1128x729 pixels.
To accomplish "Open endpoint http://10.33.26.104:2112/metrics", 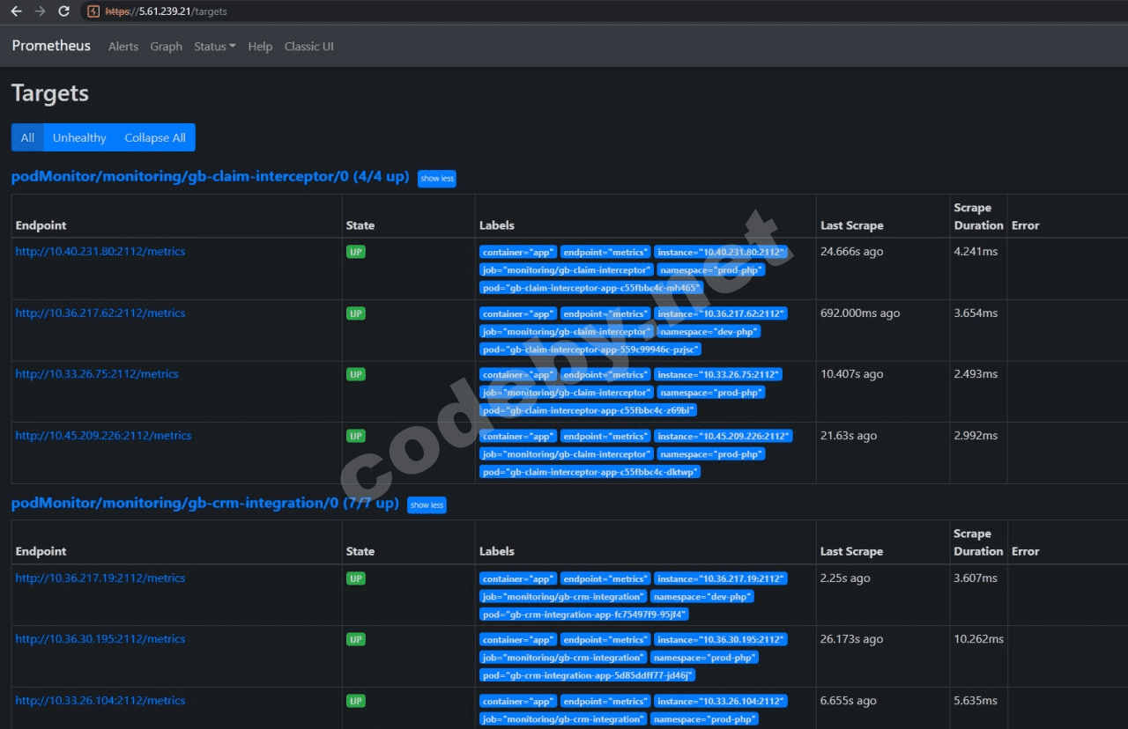I will (x=100, y=700).
